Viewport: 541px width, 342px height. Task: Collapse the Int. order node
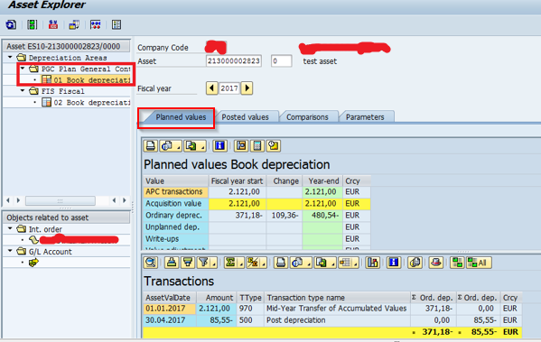pos(10,228)
